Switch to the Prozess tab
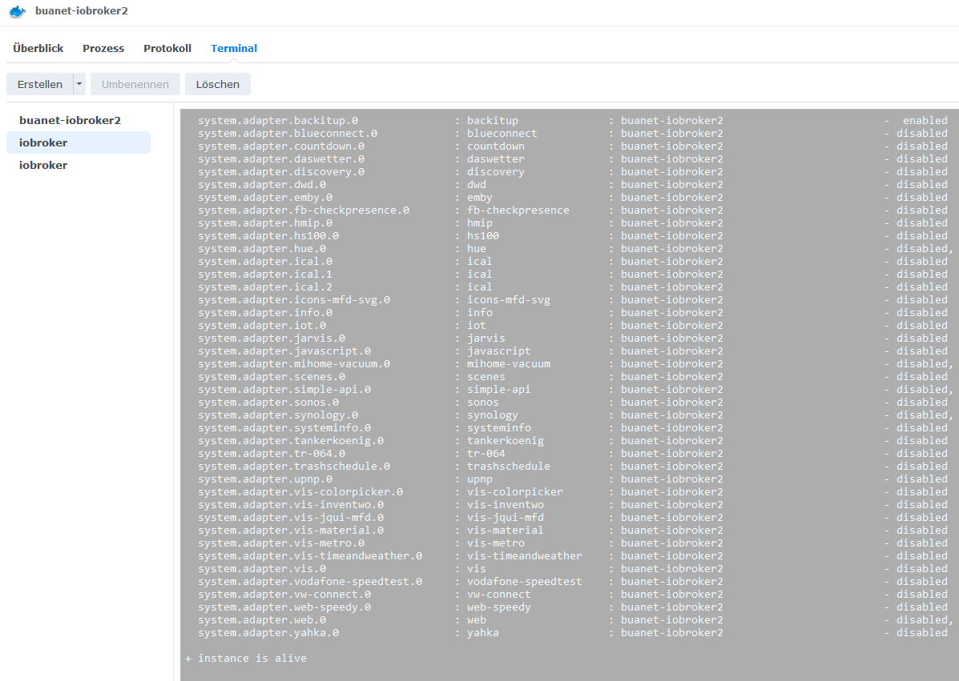 [x=103, y=48]
